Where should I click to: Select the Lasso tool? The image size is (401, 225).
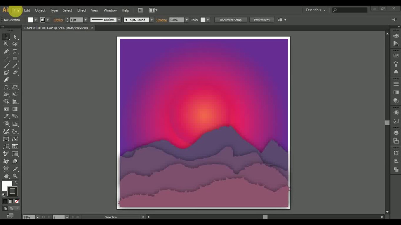click(x=15, y=44)
